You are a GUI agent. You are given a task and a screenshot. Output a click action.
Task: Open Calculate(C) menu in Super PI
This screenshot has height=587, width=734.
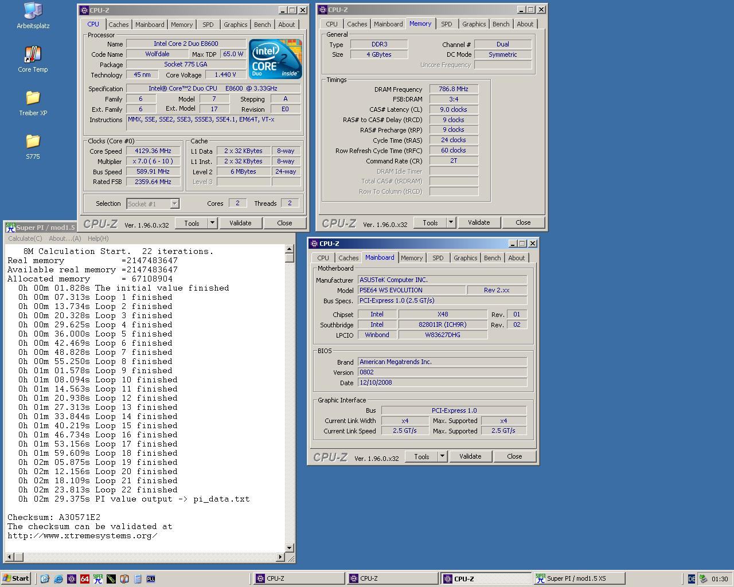(x=25, y=238)
